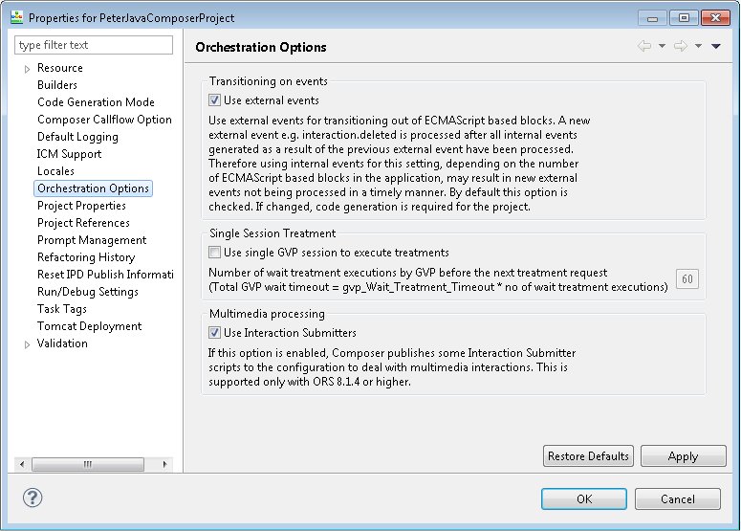The width and height of the screenshot is (741, 531).
Task: Close the Properties dialog window
Action: click(x=715, y=18)
